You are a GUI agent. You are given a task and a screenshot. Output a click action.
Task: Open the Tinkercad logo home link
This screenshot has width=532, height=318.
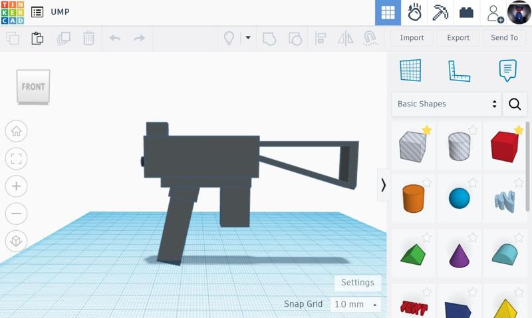point(12,13)
